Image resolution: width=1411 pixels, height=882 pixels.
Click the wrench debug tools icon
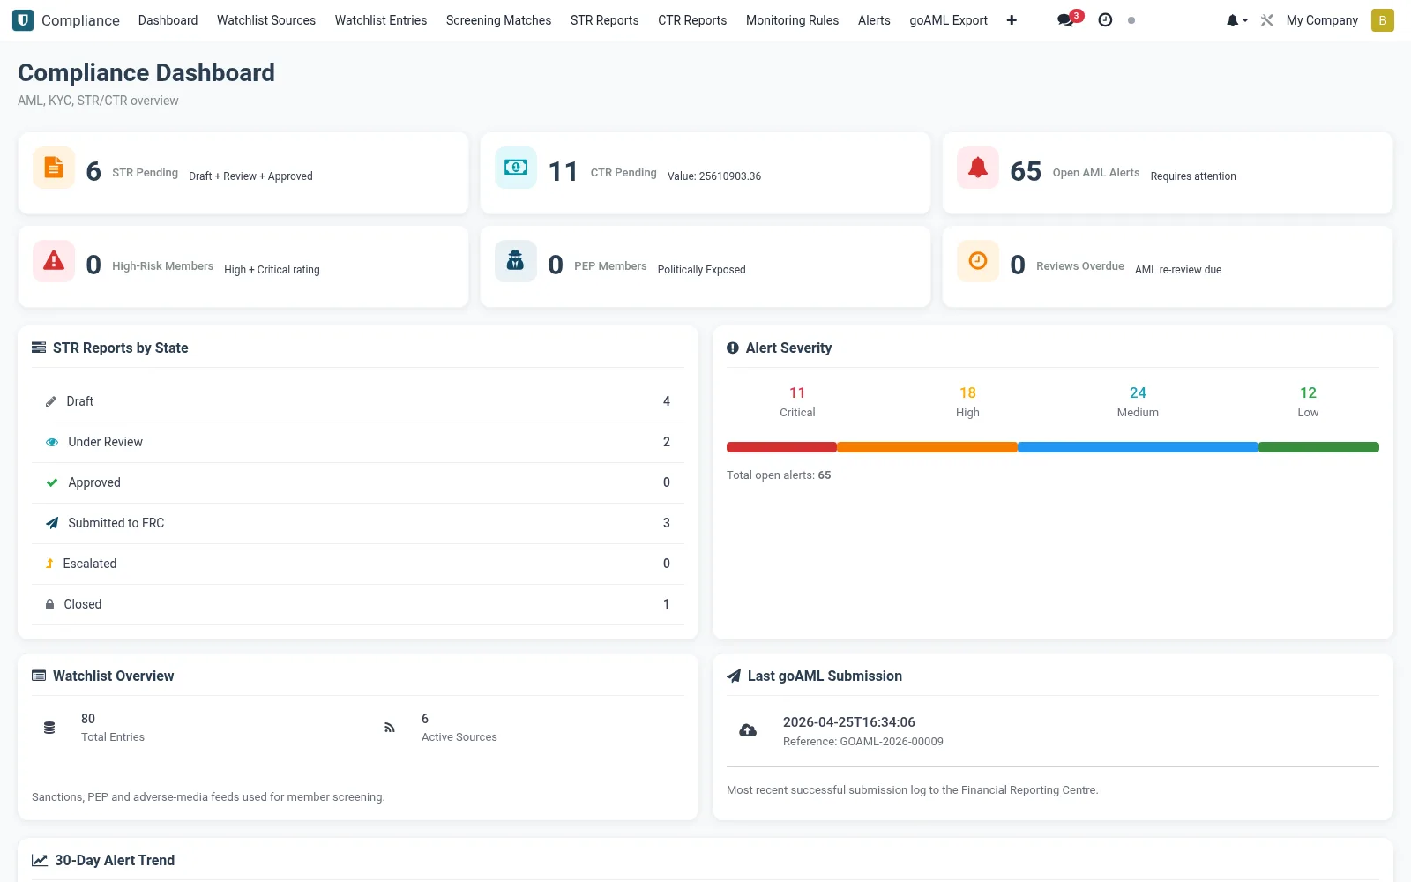tap(1267, 20)
